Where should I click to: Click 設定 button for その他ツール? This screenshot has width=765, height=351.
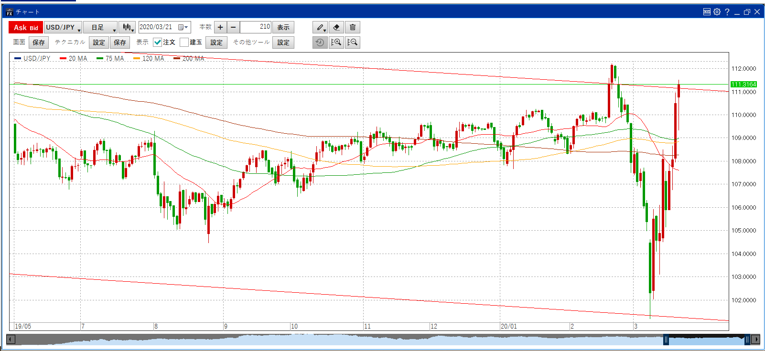(283, 43)
